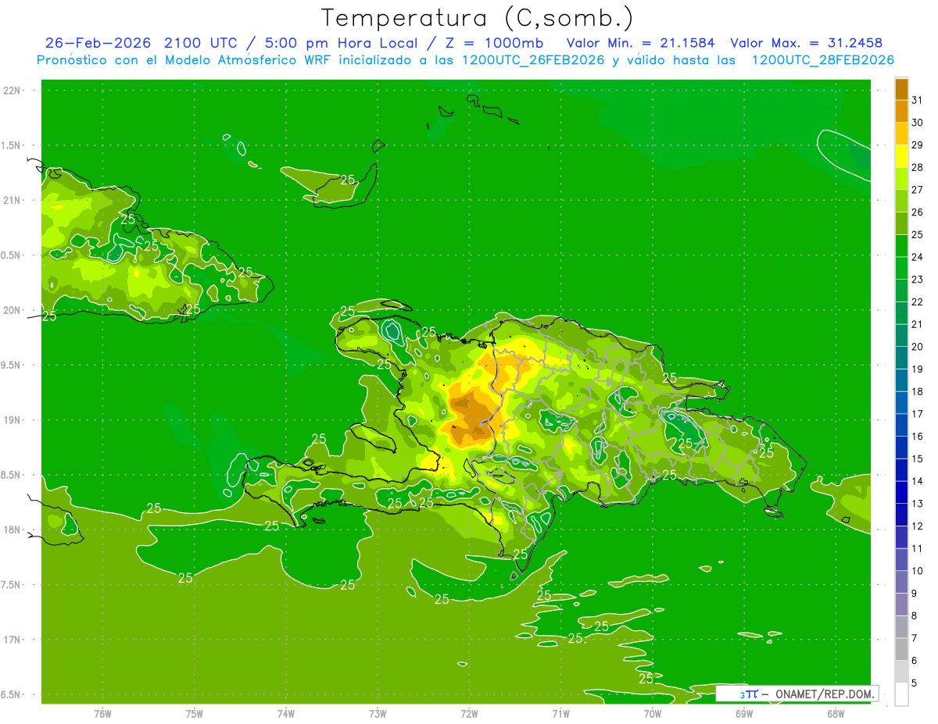Click the "76W" longitude axis label

(x=102, y=714)
